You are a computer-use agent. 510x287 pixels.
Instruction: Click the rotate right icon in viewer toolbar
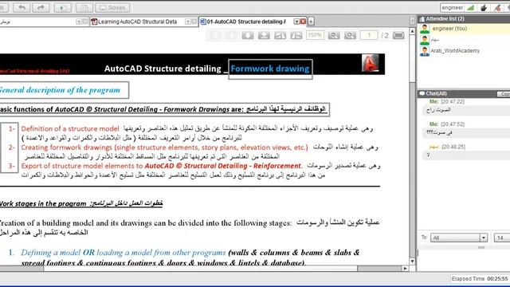[x=296, y=35]
